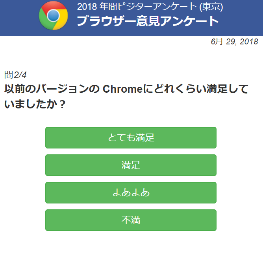The image size is (263, 262).
Task: Click the question counter 問2/4
Action: (15, 75)
